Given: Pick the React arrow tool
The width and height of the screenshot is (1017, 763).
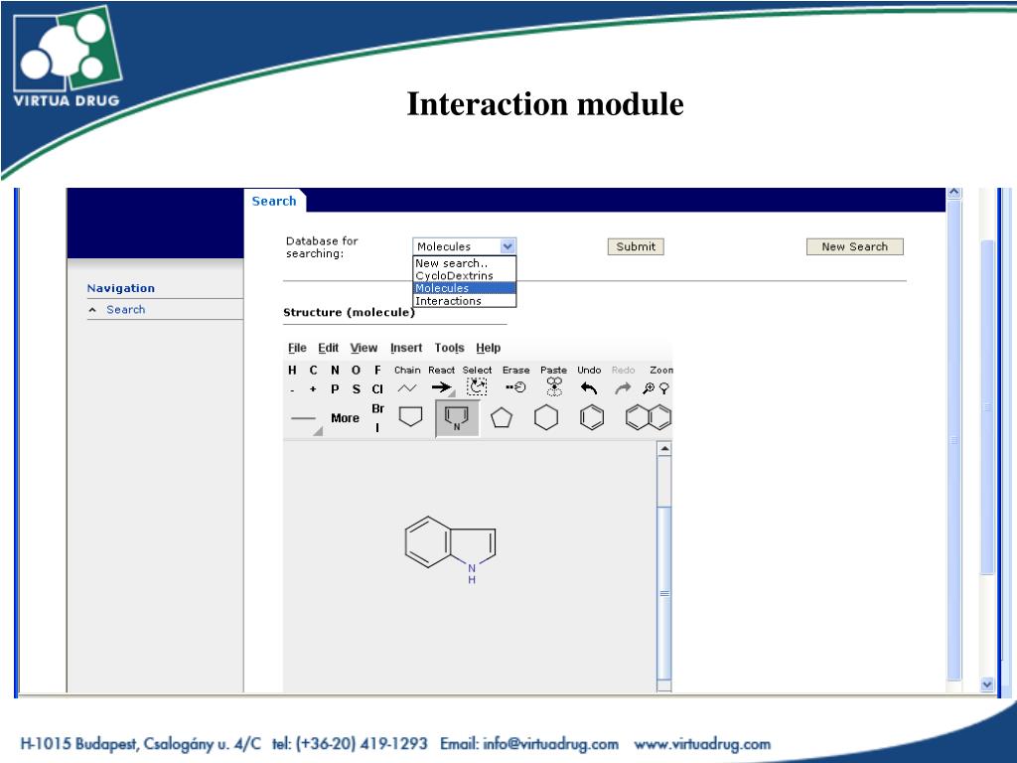Looking at the screenshot, I should click(442, 388).
